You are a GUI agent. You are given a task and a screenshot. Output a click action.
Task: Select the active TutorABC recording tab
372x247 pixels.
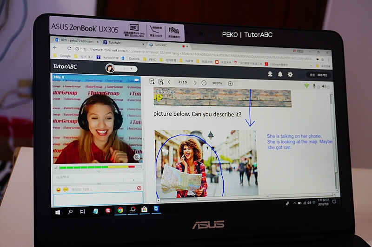tap(168, 45)
